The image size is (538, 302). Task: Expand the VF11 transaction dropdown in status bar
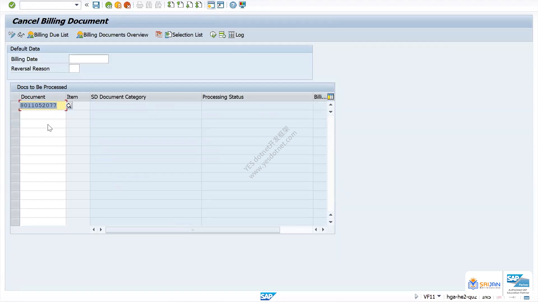[x=439, y=296]
